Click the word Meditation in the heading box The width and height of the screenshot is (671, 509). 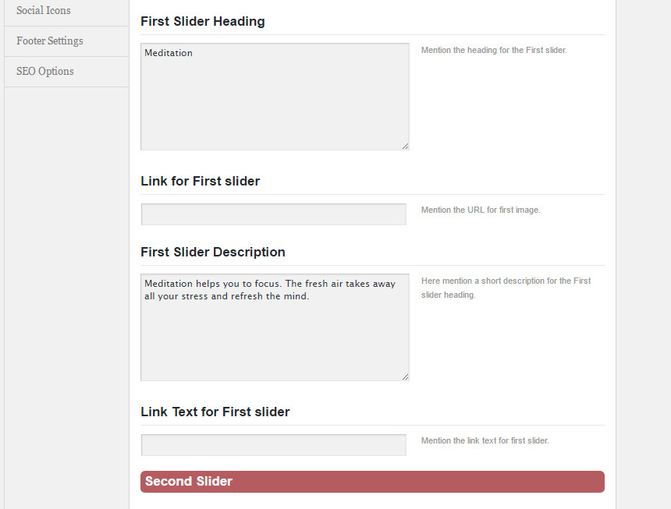click(169, 53)
